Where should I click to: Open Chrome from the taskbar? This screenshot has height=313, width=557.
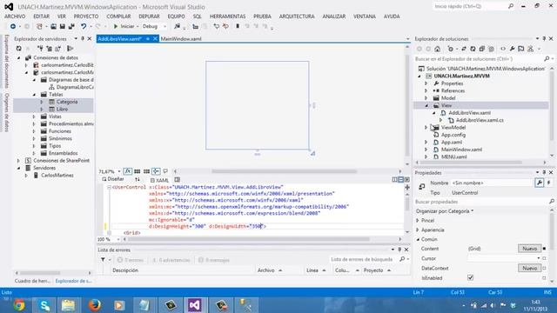pyautogui.click(x=19, y=305)
